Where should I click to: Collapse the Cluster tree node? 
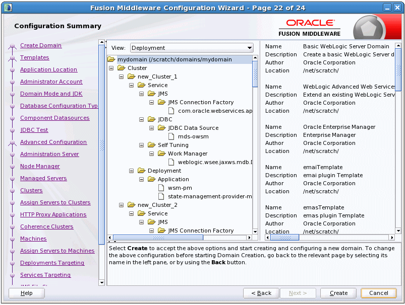[x=111, y=68]
